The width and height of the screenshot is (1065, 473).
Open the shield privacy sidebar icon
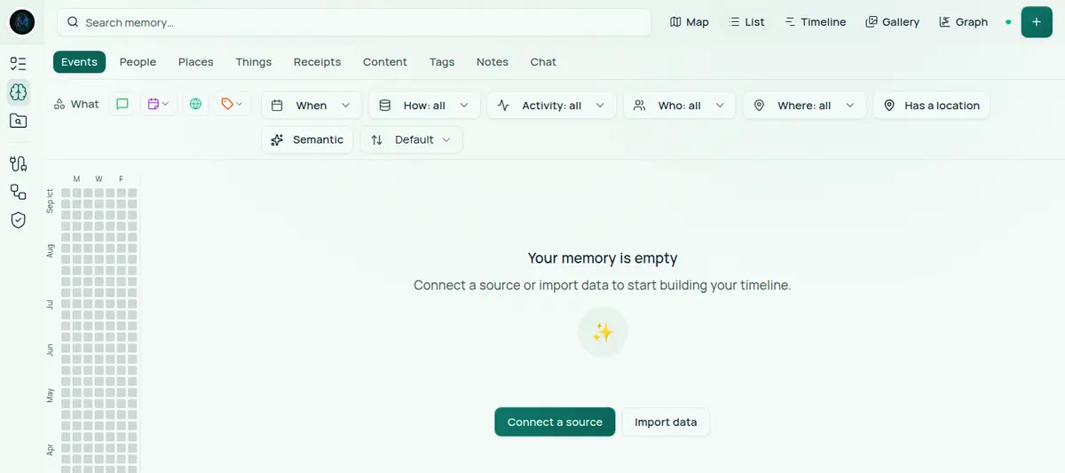(x=18, y=220)
